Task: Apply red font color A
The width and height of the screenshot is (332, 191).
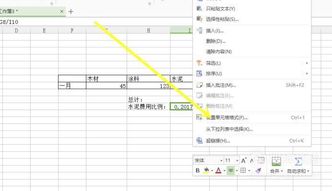Action: (218, 170)
